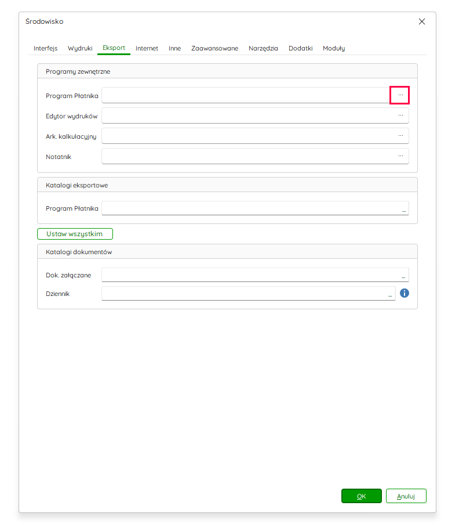Image resolution: width=459 pixels, height=531 pixels.
Task: Click the Katalogi eksportowe group header
Action: [x=227, y=185]
